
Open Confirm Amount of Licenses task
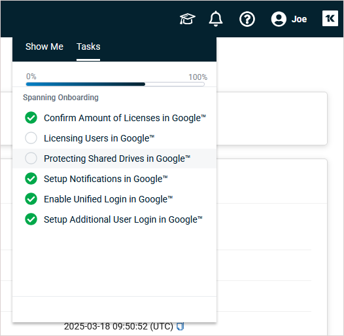click(125, 118)
